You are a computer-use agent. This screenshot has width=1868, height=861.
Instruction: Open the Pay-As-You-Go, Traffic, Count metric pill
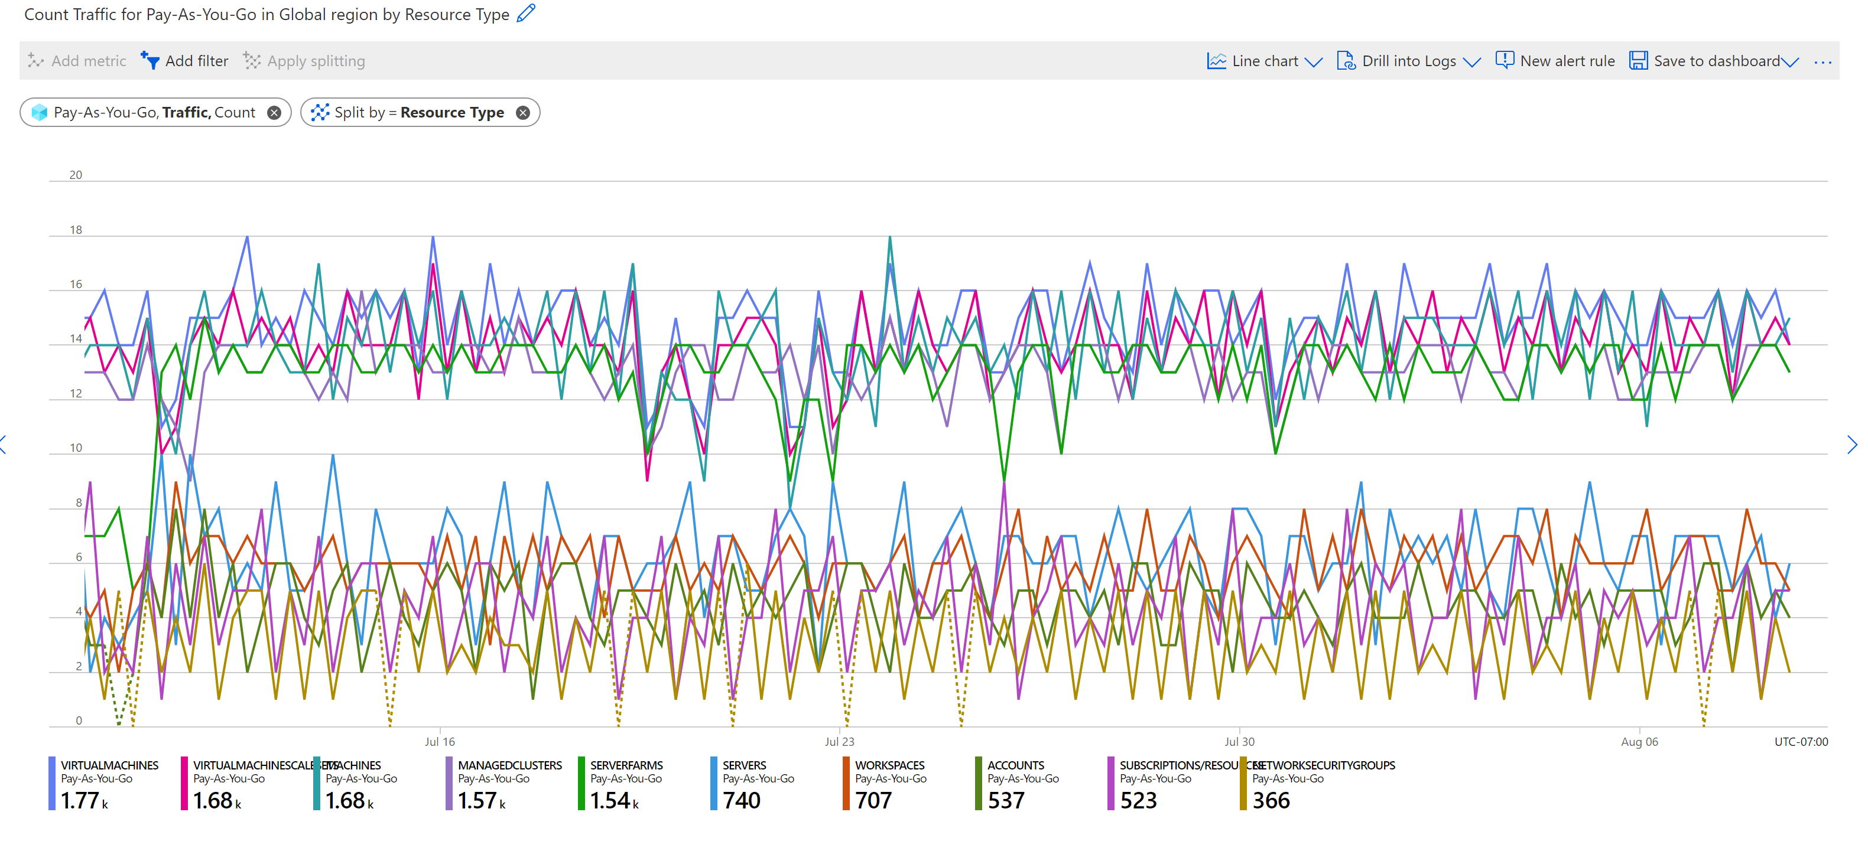click(155, 112)
